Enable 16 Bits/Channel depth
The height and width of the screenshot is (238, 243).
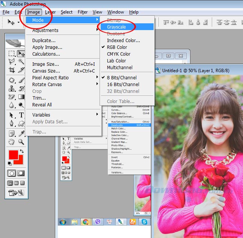tap(123, 84)
